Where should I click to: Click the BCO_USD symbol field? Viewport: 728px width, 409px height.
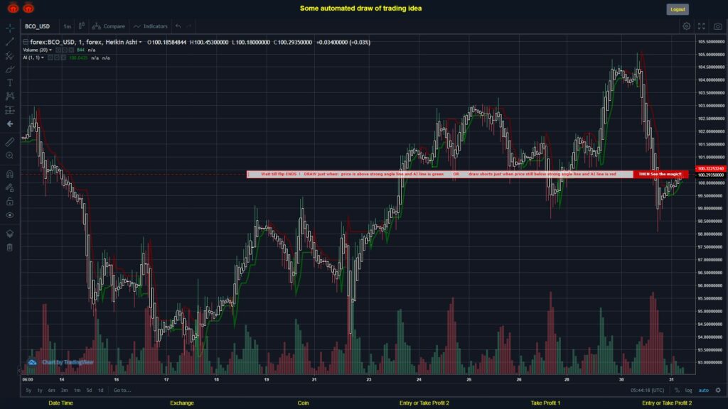37,26
